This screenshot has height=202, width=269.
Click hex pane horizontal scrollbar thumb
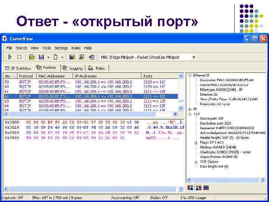coord(93,189)
